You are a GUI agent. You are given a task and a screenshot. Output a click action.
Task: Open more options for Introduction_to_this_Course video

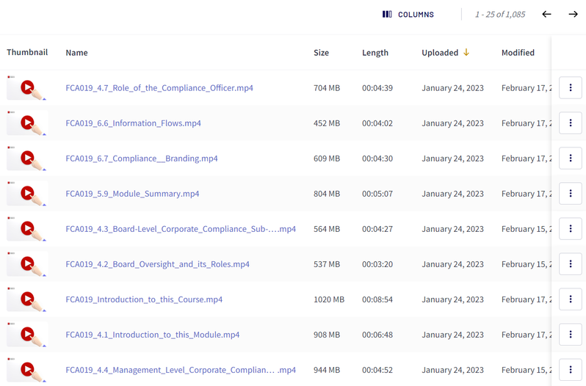pyautogui.click(x=571, y=299)
